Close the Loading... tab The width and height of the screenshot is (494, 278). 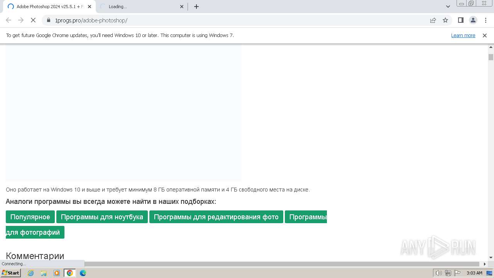(x=182, y=7)
